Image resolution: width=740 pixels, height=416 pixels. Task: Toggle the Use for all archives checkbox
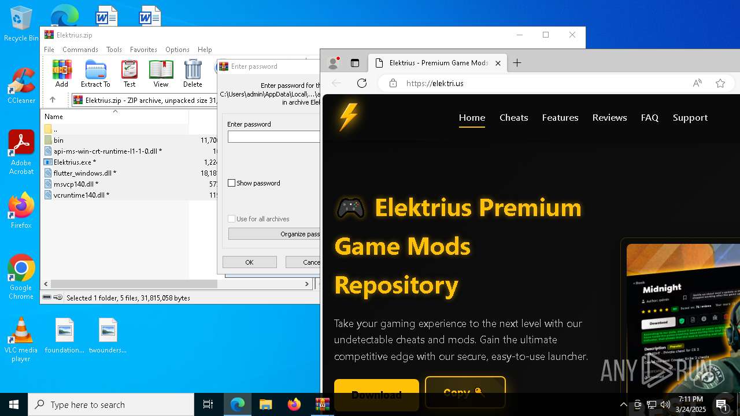pyautogui.click(x=232, y=219)
